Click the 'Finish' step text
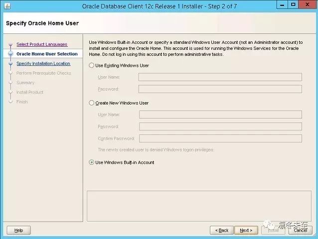318x239 pixels. tap(22, 102)
